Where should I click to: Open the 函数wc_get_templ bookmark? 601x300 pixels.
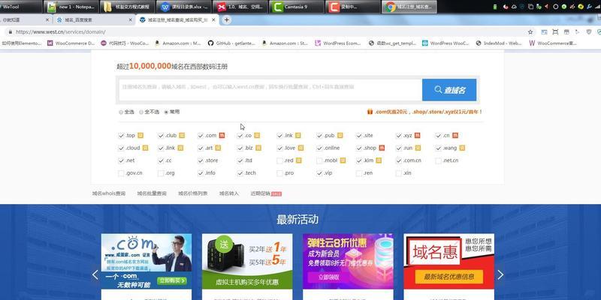[x=392, y=43]
